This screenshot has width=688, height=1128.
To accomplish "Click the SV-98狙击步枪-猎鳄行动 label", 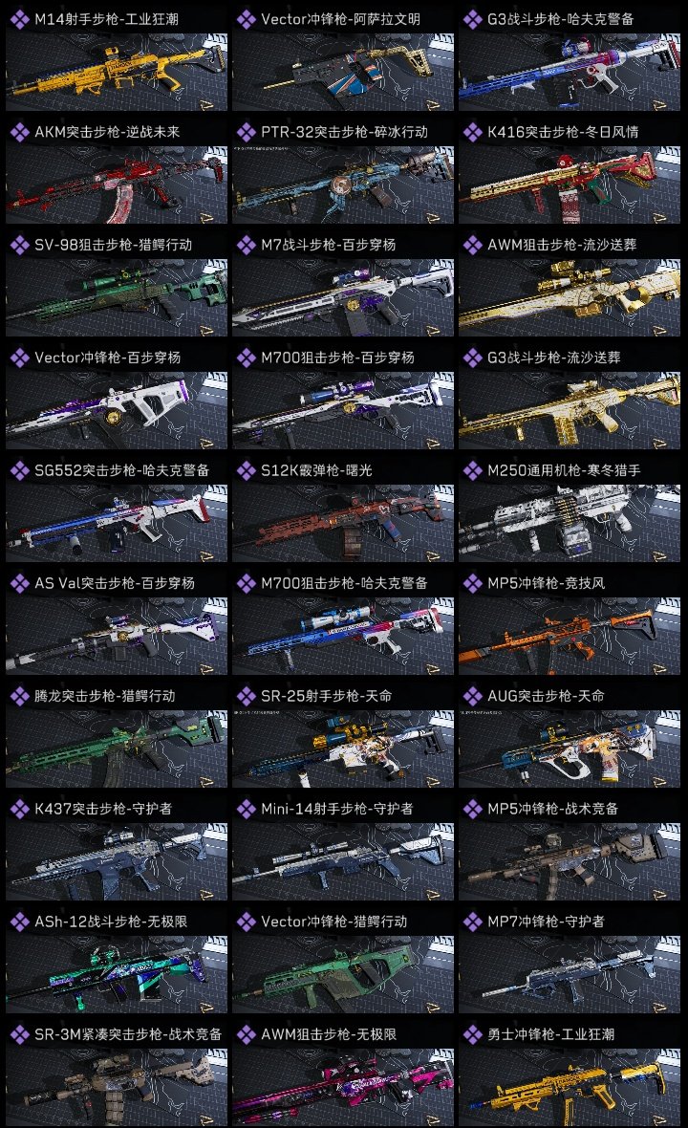I will click(114, 245).
